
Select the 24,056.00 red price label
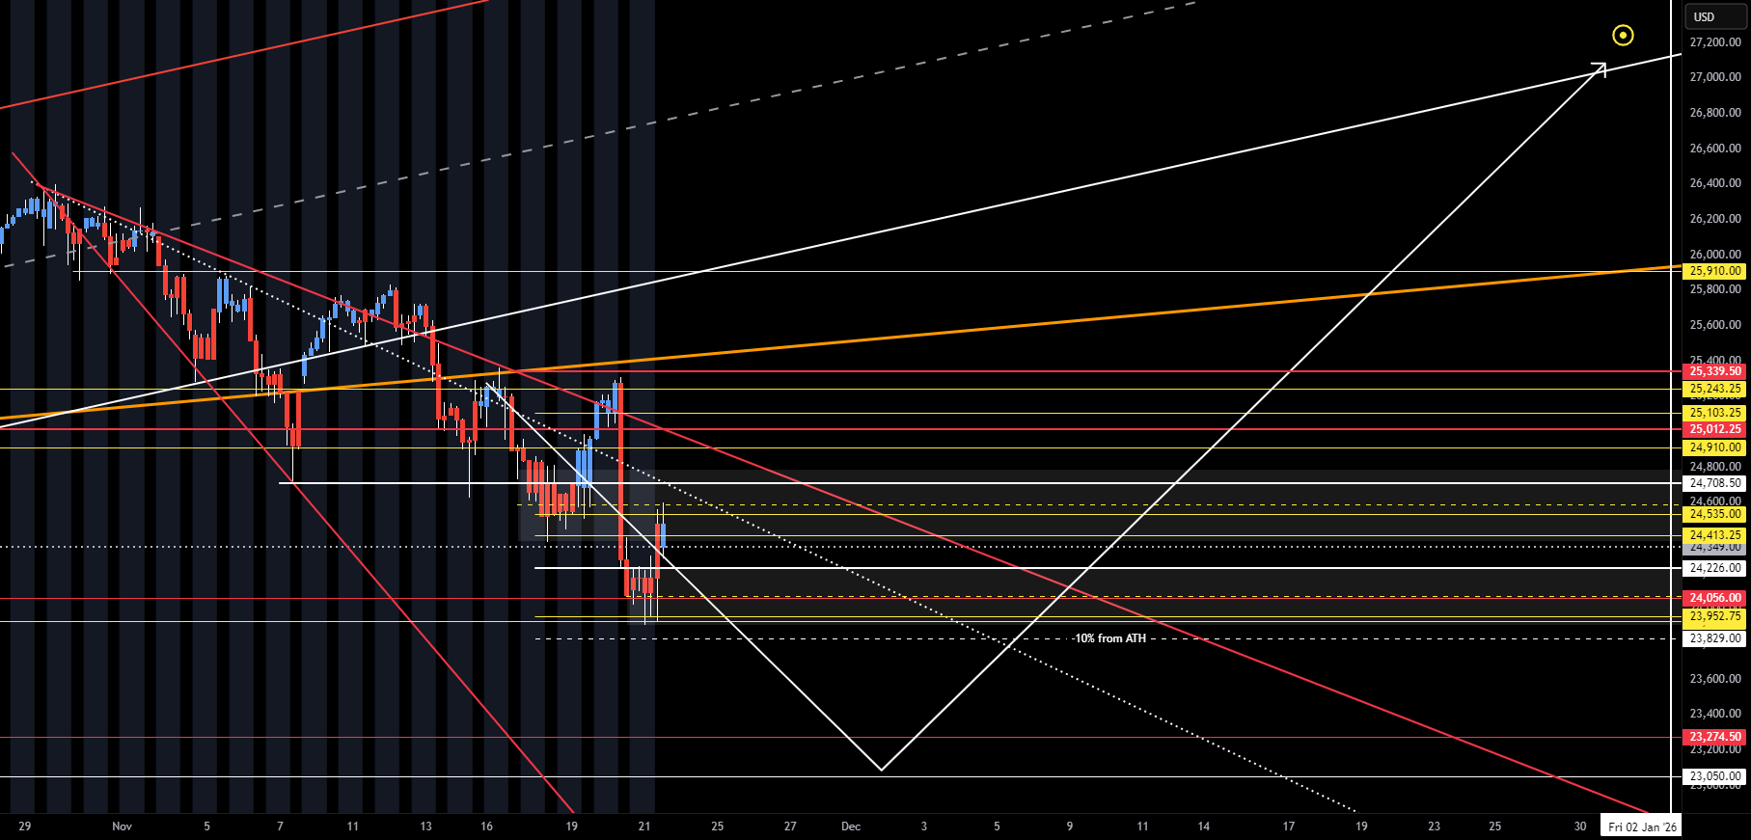1715,598
